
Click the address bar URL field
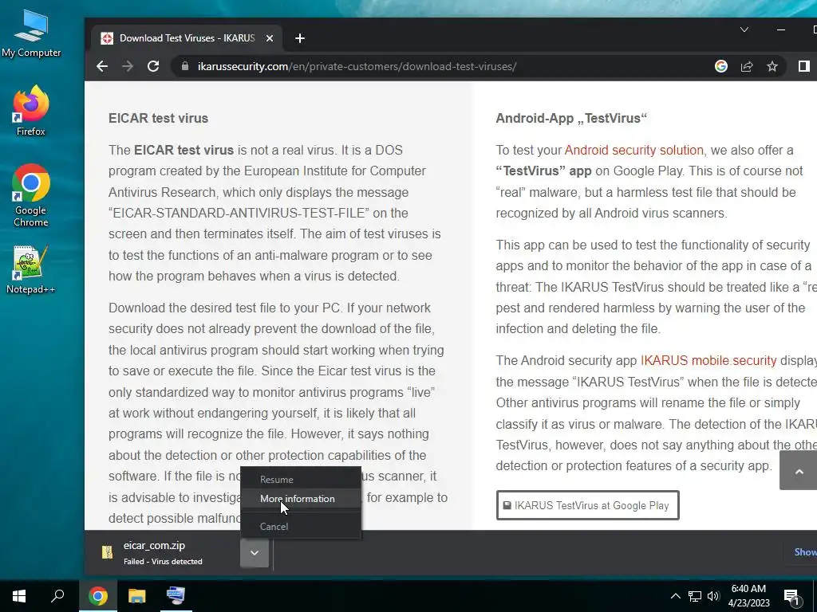(x=357, y=66)
